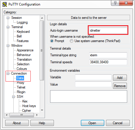
Task: Select Use system username radio button
Action: click(72, 41)
